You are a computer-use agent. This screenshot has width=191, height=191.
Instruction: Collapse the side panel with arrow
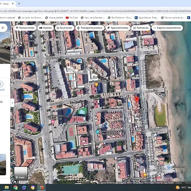[12, 103]
